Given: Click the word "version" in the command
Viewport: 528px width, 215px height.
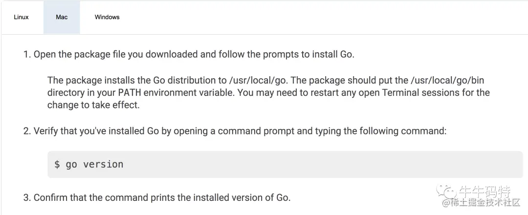Looking at the screenshot, I should 103,164.
